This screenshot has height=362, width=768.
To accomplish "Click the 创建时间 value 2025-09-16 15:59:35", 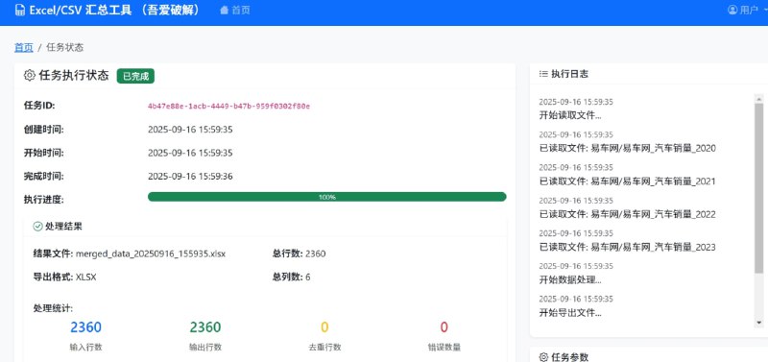I will coord(190,130).
